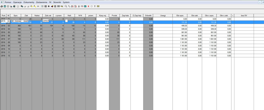The image size is (264, 110).
Task: Click the printer icon in toolbar
Action: [2, 6]
